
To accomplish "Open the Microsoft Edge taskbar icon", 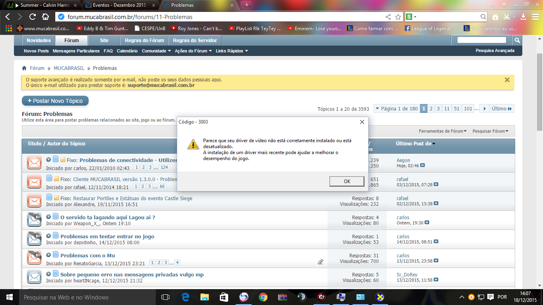I will click(x=185, y=297).
